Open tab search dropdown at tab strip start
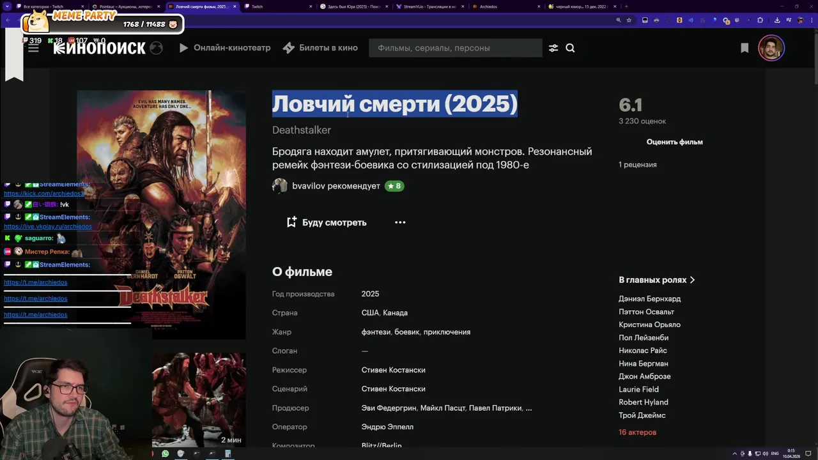This screenshot has width=818, height=460. 7,6
